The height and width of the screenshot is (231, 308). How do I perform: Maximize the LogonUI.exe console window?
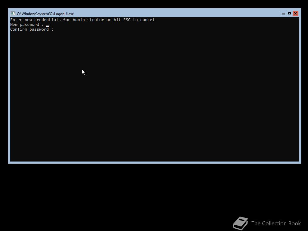click(x=290, y=14)
